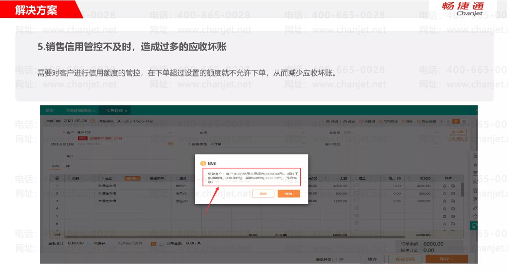Click the second action icon in row 3 操作 column
The height and width of the screenshot is (274, 508).
pyautogui.click(x=453, y=201)
